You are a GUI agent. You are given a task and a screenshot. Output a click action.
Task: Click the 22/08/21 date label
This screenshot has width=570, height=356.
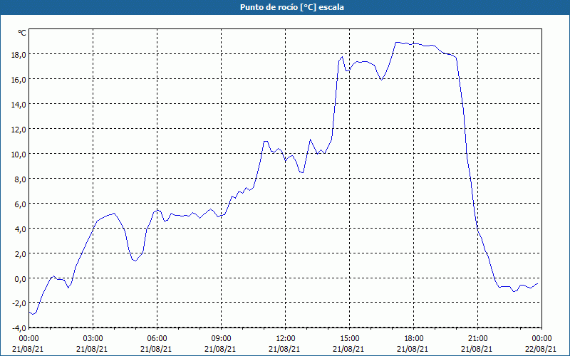pos(541,349)
